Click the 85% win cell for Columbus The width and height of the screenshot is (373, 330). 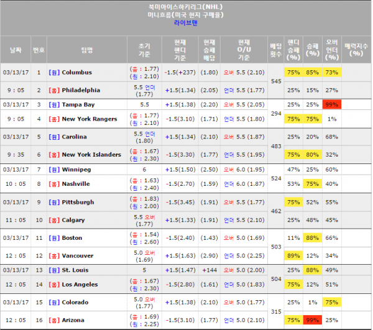313,72
